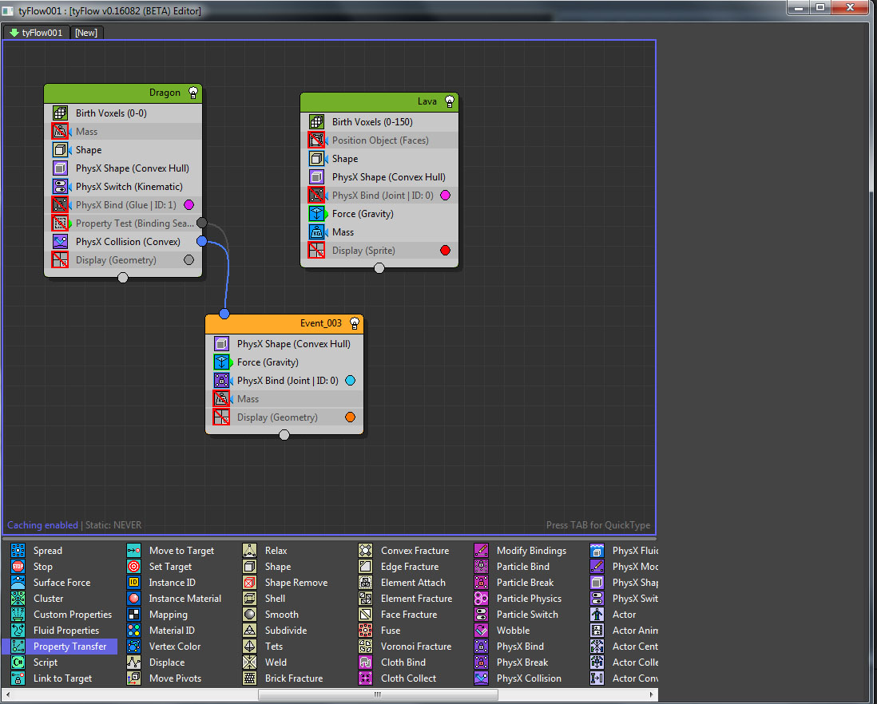Switch to the tyFlow001 tab
This screenshot has height=704, width=877.
tap(37, 33)
